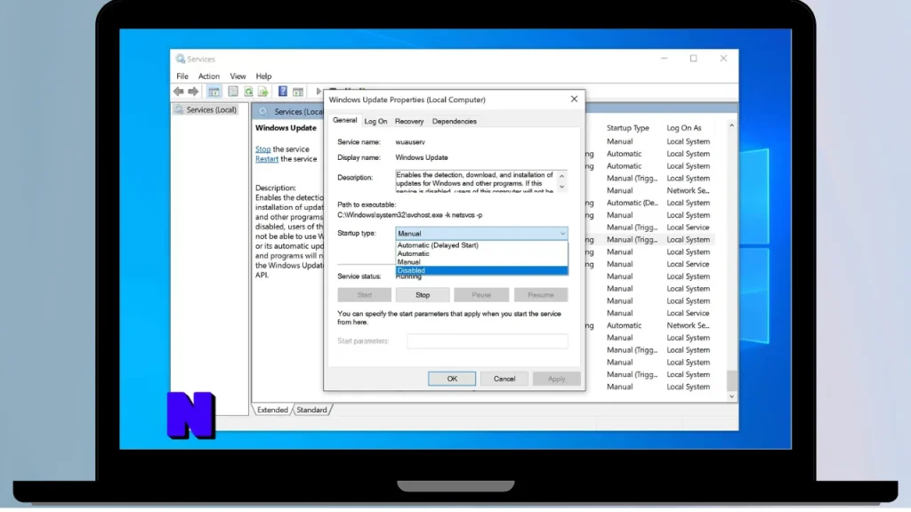Switch to the Recovery tab
This screenshot has width=911, height=512.
[x=409, y=121]
